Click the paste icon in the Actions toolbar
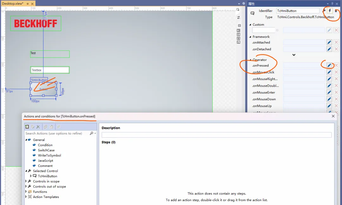 pyautogui.click(x=52, y=127)
